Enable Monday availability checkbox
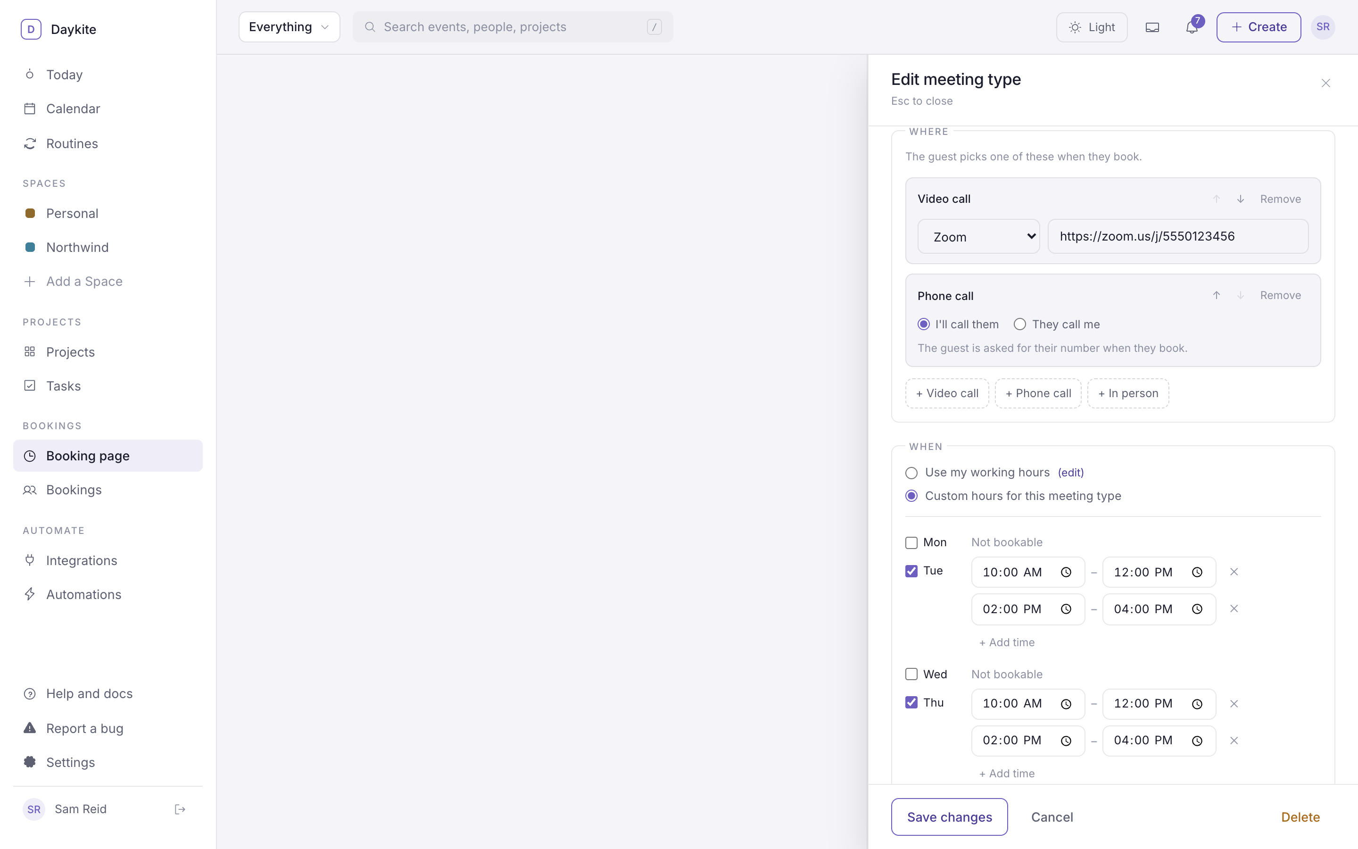Screen dimensions: 1358x849 [x=911, y=542]
